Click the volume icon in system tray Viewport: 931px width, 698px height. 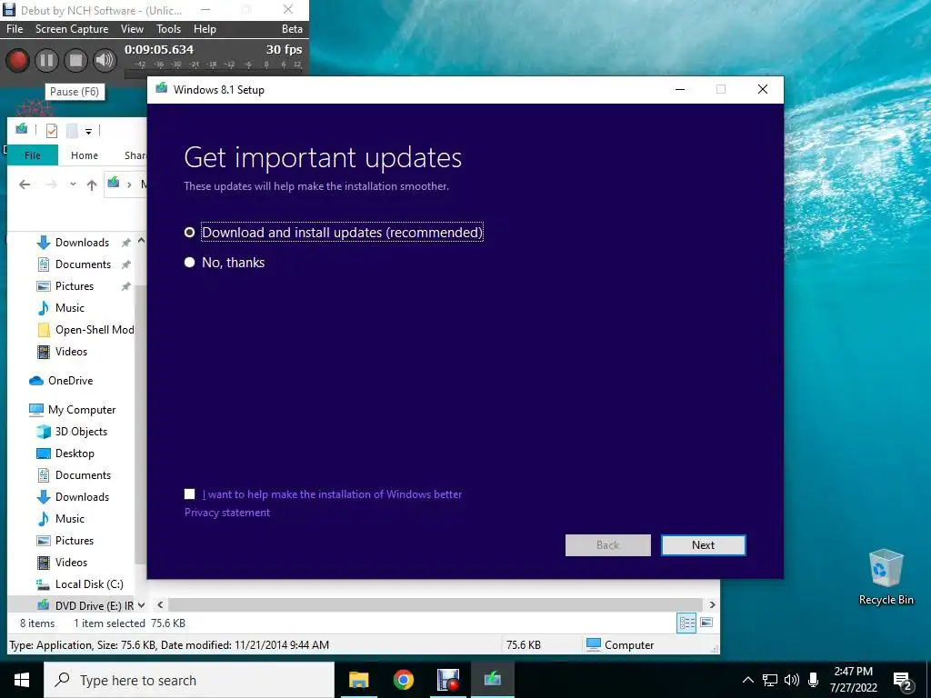click(792, 680)
